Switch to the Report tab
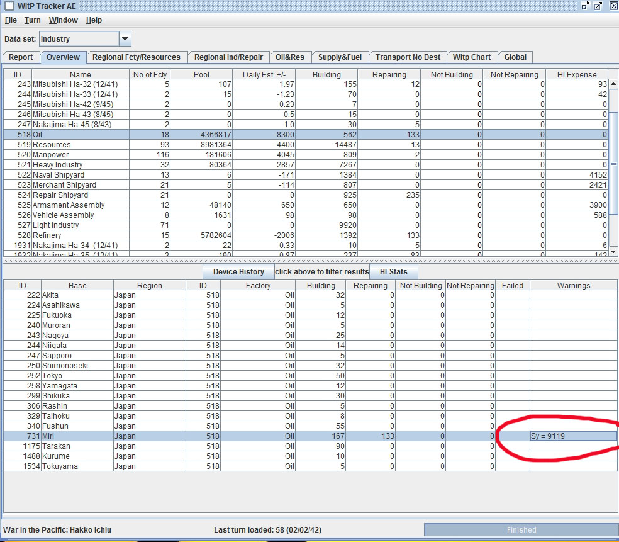Image resolution: width=619 pixels, height=542 pixels. (21, 57)
